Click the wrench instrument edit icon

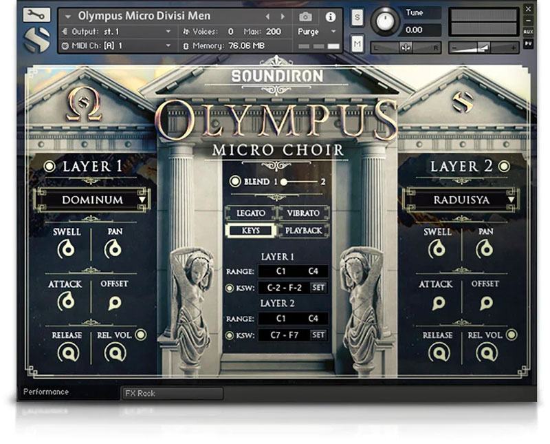click(34, 14)
